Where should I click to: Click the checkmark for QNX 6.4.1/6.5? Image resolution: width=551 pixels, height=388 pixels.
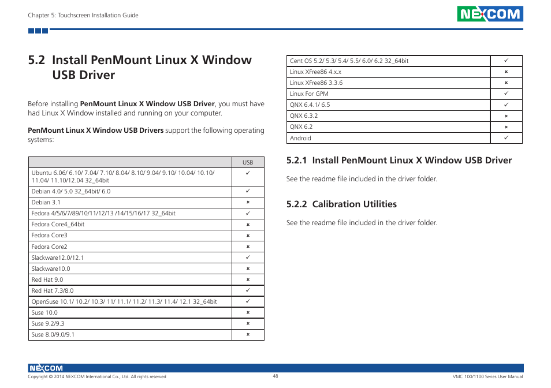click(507, 105)
